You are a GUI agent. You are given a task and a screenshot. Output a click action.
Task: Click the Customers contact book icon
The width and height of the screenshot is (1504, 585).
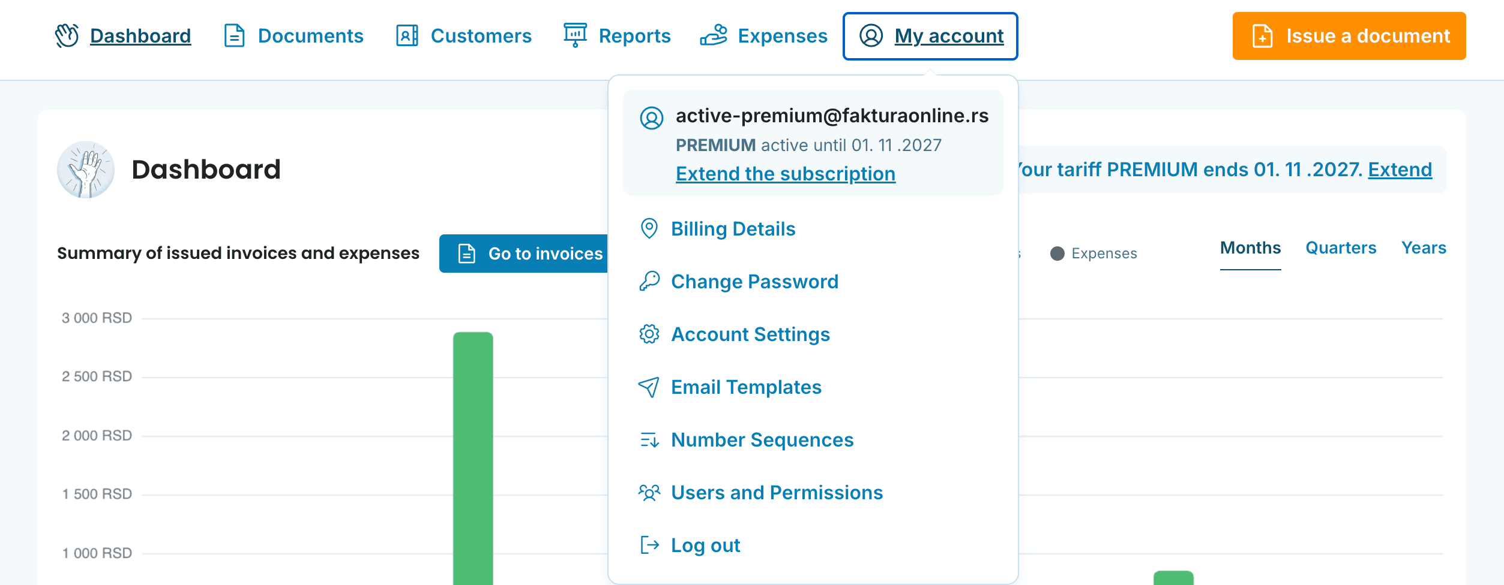point(407,36)
